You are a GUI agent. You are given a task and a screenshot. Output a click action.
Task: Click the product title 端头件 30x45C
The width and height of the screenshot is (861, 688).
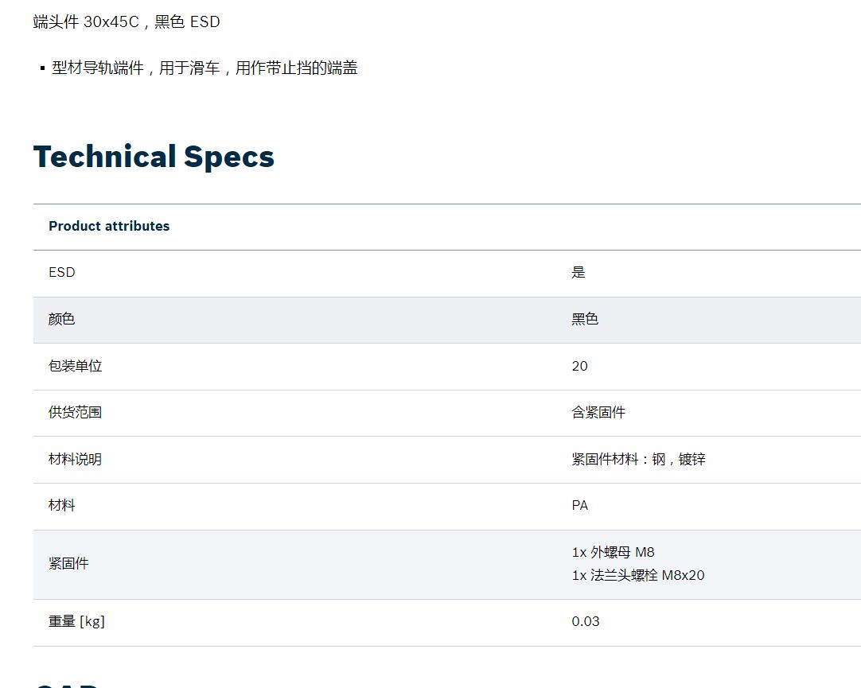[x=86, y=22]
